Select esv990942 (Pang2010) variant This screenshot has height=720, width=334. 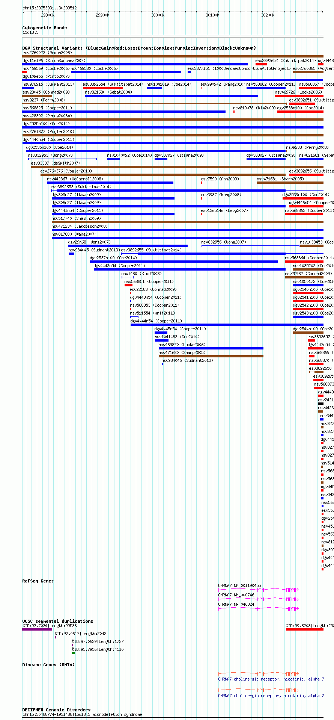[x=223, y=85]
